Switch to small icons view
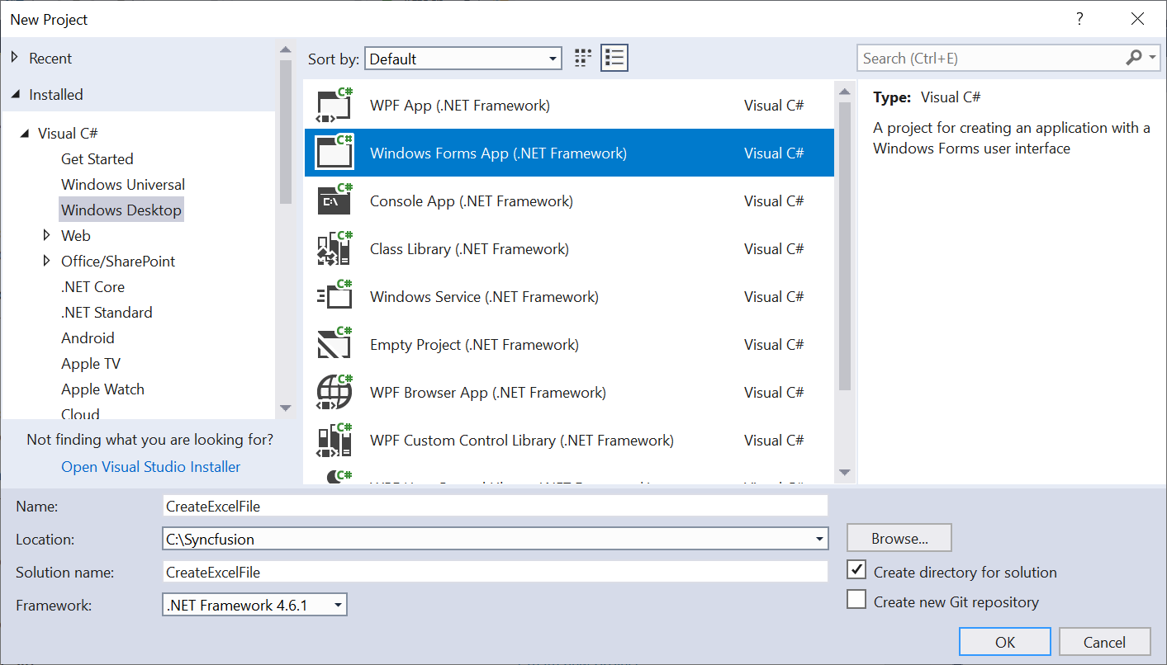This screenshot has width=1167, height=665. (583, 58)
